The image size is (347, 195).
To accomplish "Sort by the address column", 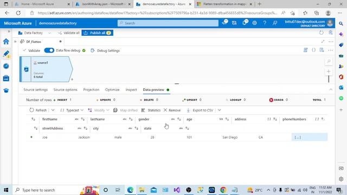I will coord(275,119).
